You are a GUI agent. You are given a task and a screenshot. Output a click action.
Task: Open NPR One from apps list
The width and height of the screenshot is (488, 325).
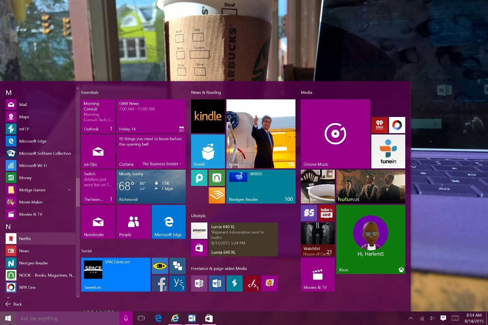click(x=40, y=287)
